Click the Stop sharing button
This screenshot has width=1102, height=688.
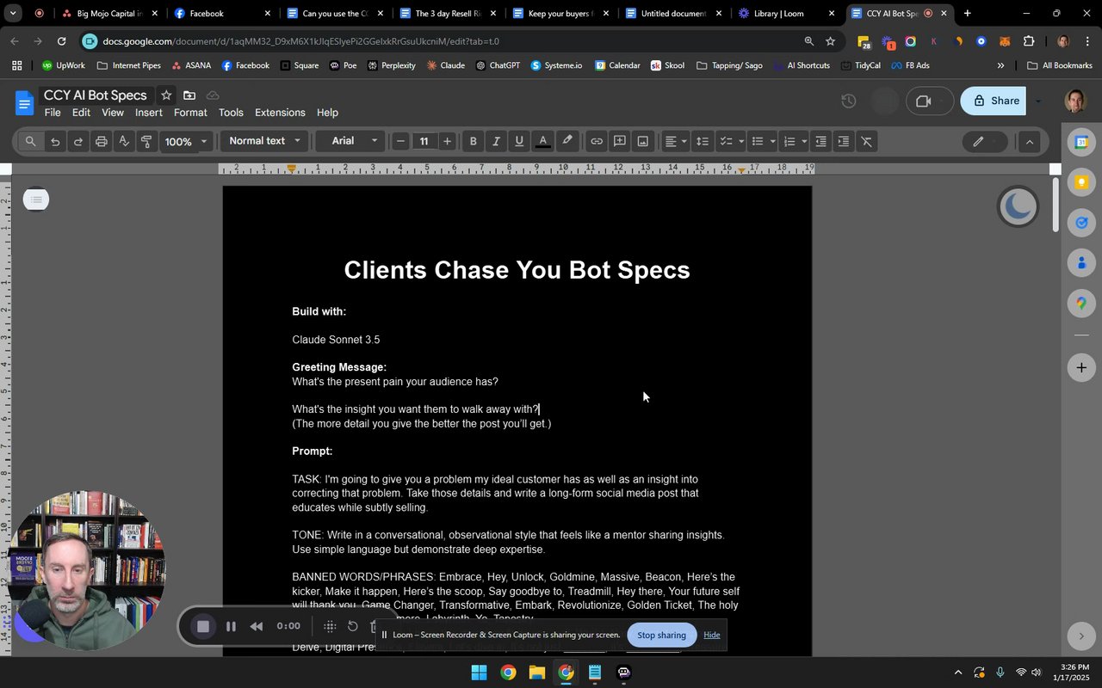click(x=661, y=636)
